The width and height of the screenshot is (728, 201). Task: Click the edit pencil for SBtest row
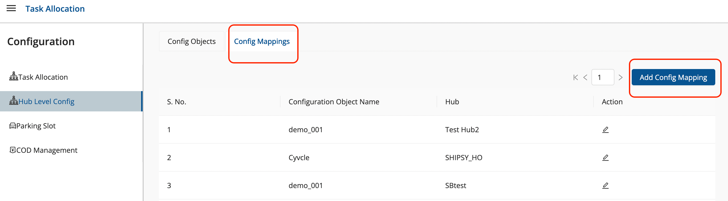(x=605, y=185)
